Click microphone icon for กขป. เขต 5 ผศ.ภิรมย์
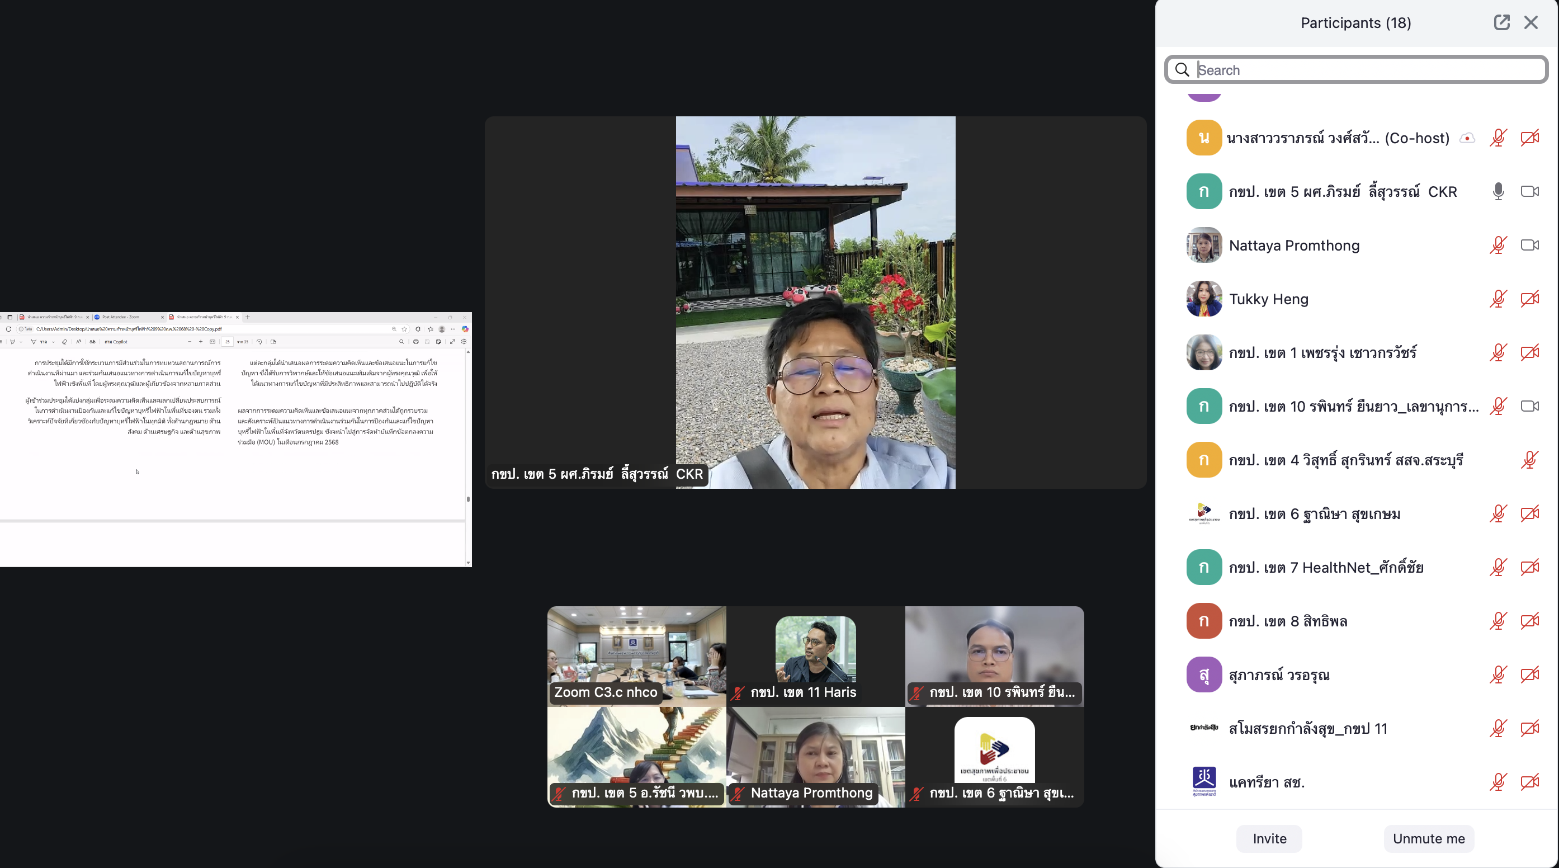This screenshot has width=1559, height=868. pos(1498,192)
